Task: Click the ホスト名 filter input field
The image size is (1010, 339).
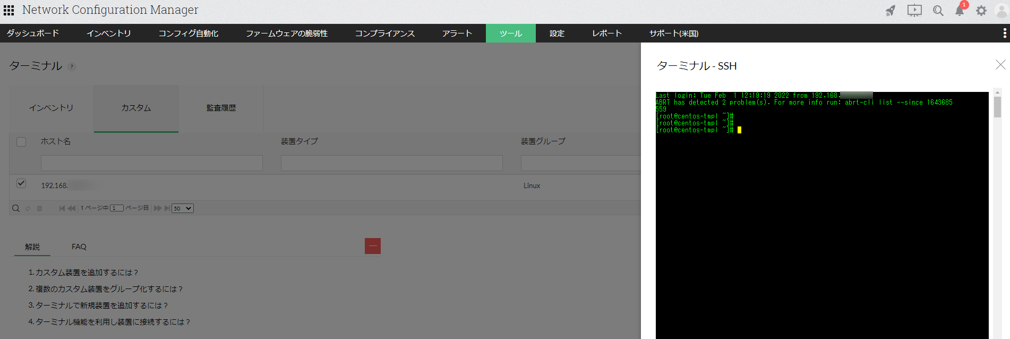Action: tap(152, 163)
